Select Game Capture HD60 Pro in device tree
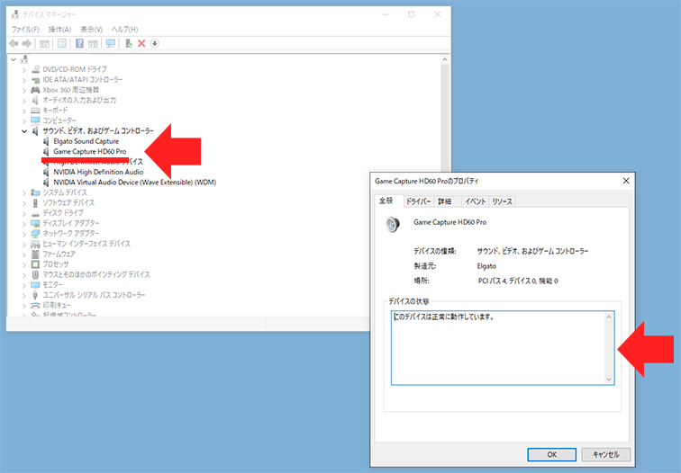 tap(90, 151)
